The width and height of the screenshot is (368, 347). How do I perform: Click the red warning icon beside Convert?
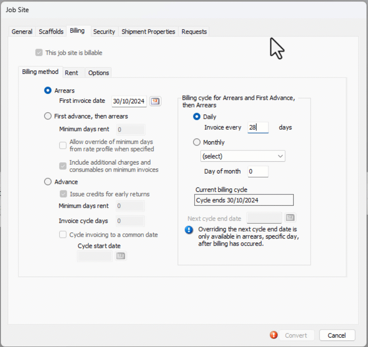pos(274,335)
